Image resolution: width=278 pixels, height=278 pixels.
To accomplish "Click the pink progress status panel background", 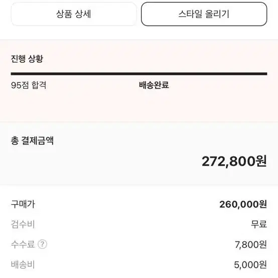I will click(139, 106).
